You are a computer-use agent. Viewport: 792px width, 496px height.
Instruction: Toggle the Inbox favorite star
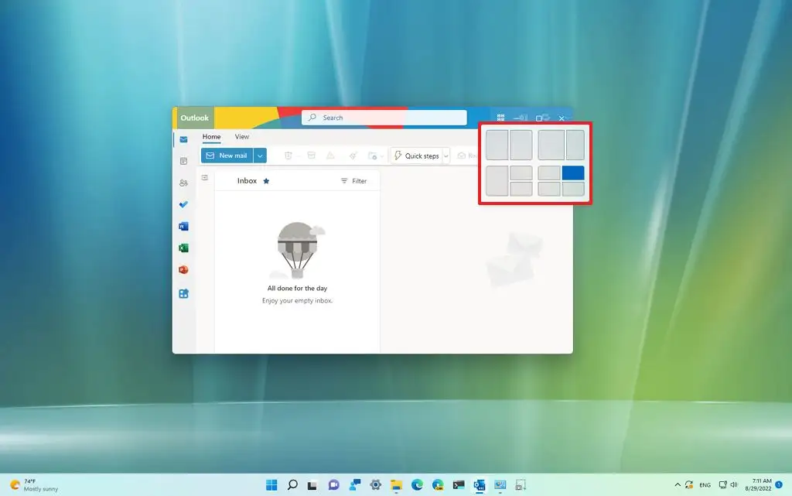[266, 180]
